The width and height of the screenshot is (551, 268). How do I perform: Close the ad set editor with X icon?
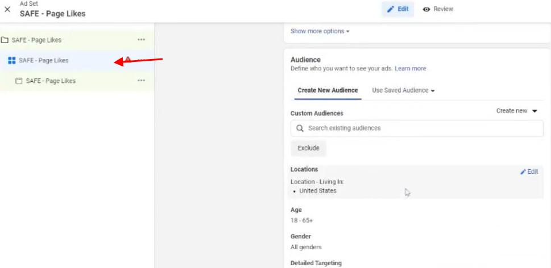click(7, 10)
